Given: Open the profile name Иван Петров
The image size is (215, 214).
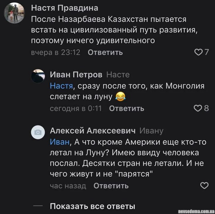Looking at the screenshot, I should point(76,75).
